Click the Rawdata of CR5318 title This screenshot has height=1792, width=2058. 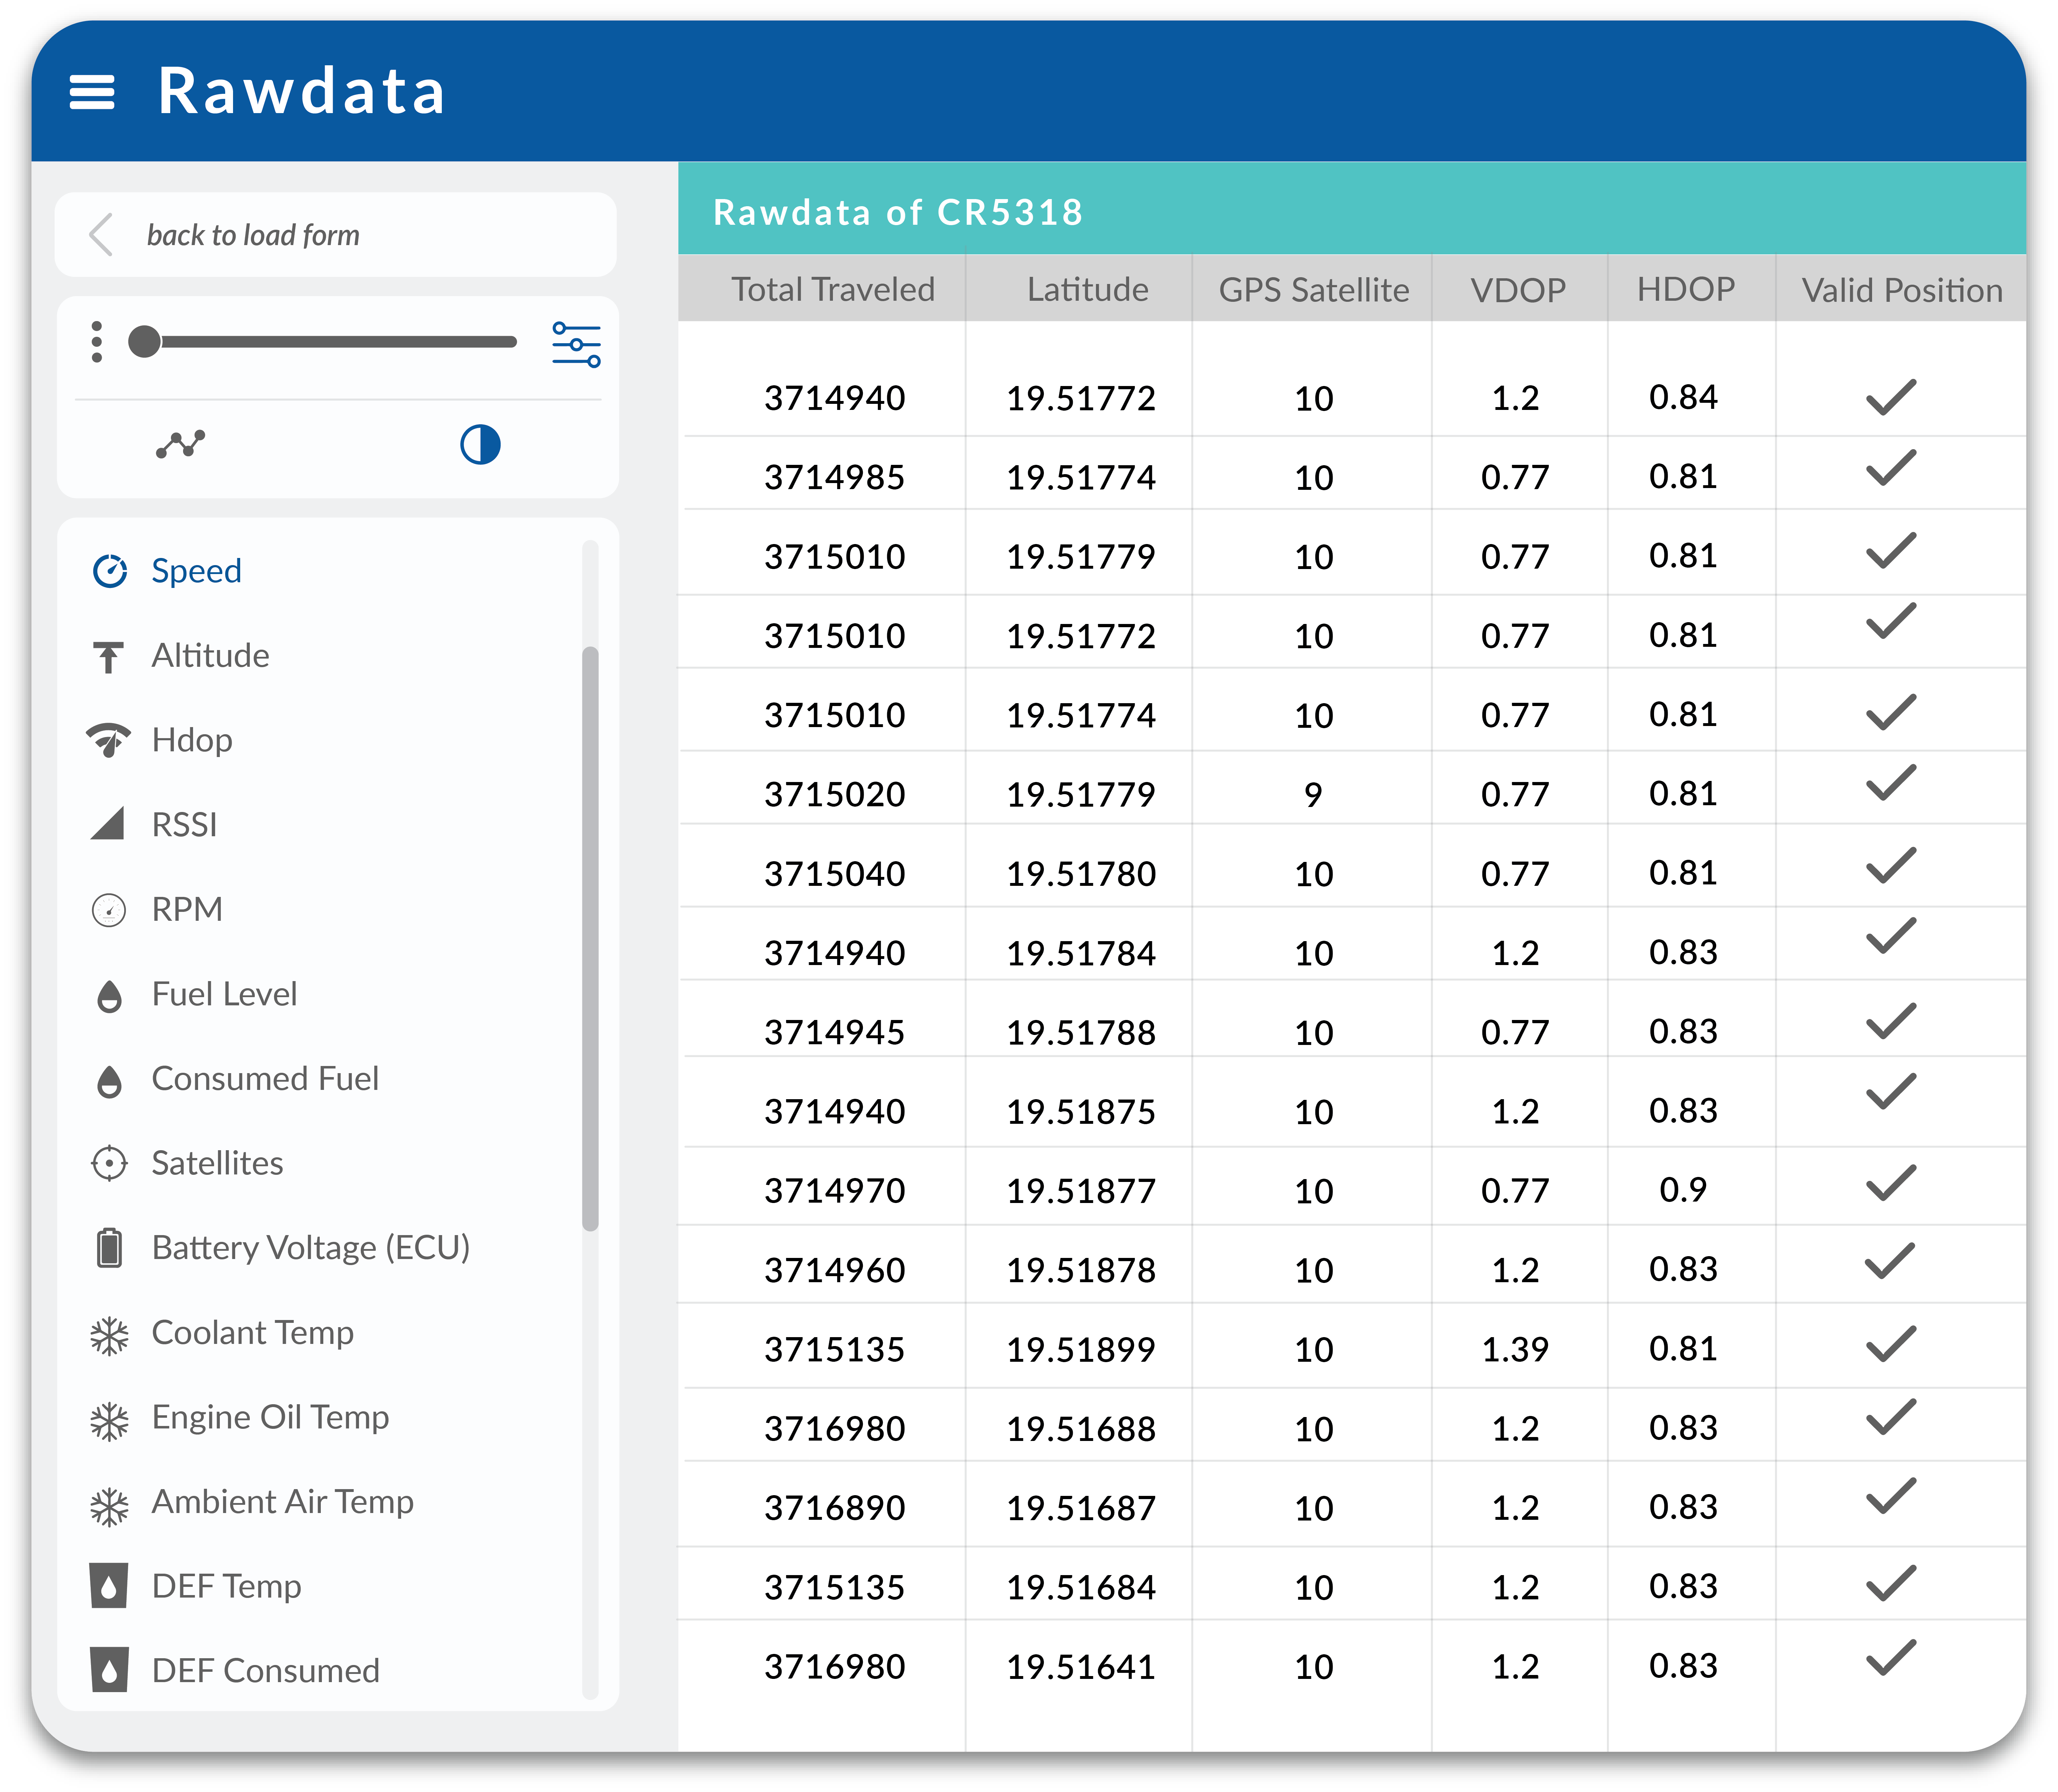(x=898, y=212)
